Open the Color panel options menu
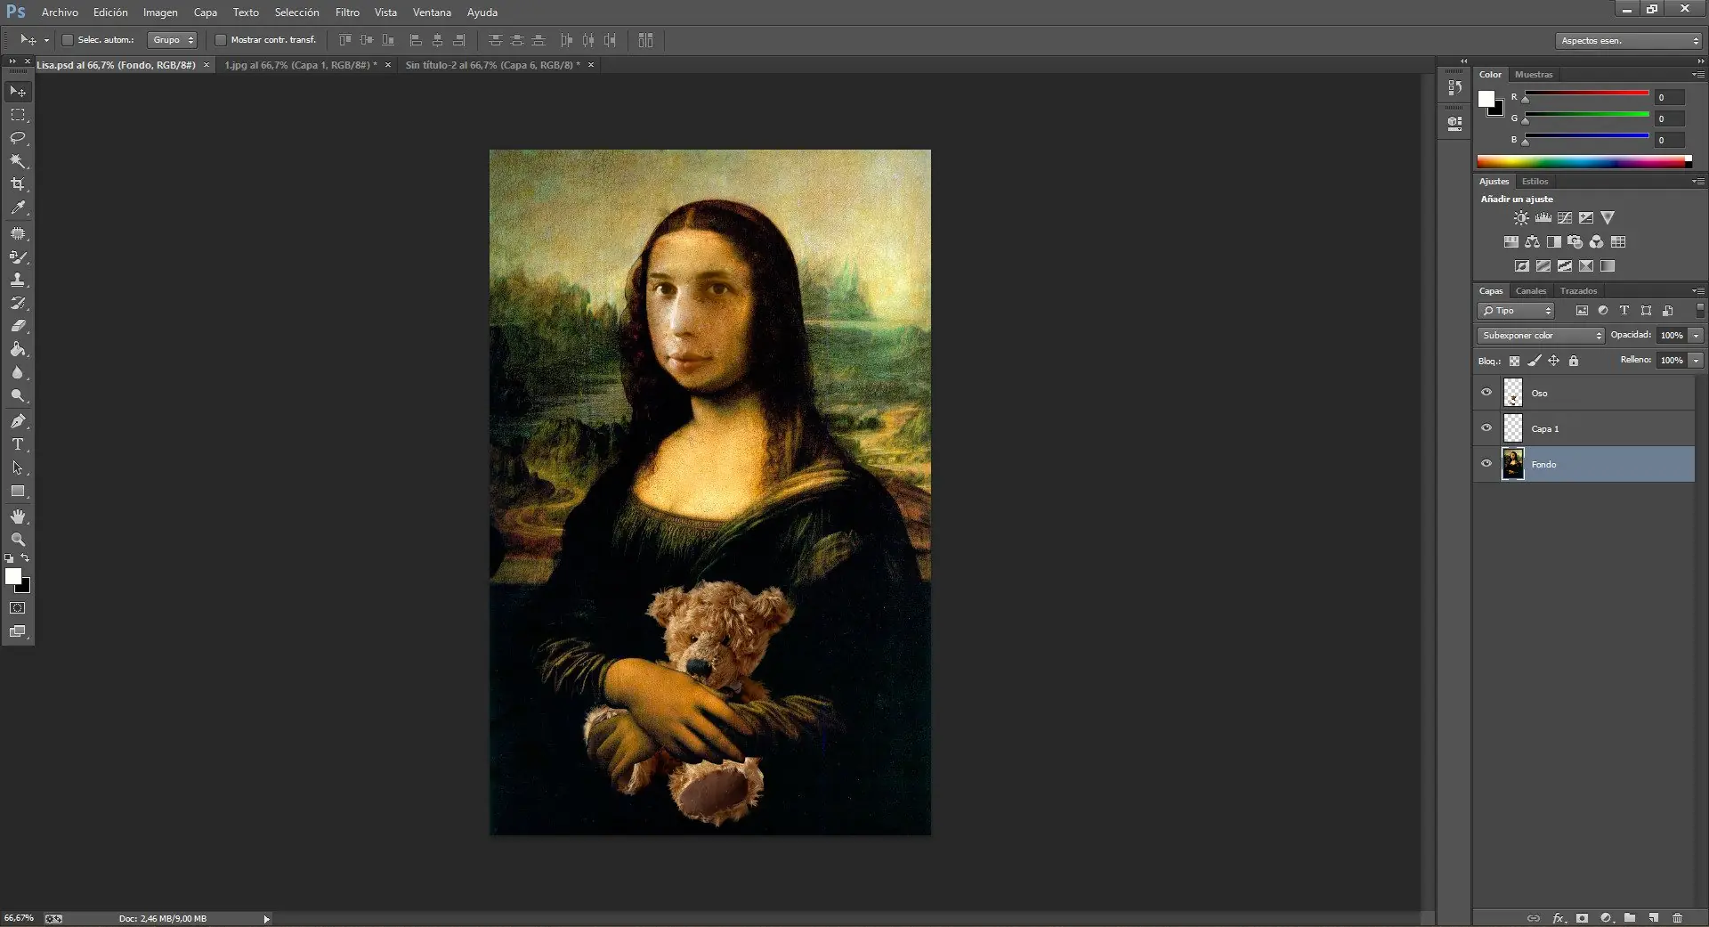 (x=1698, y=75)
